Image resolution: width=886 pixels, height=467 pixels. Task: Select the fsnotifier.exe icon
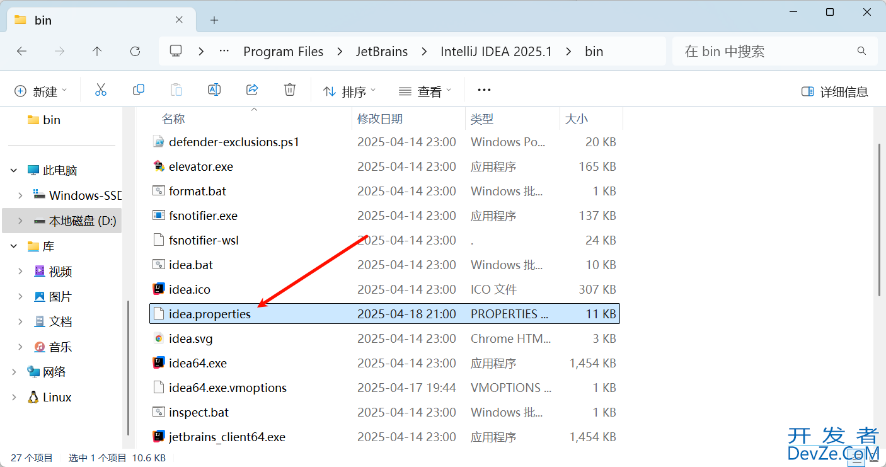click(x=159, y=216)
